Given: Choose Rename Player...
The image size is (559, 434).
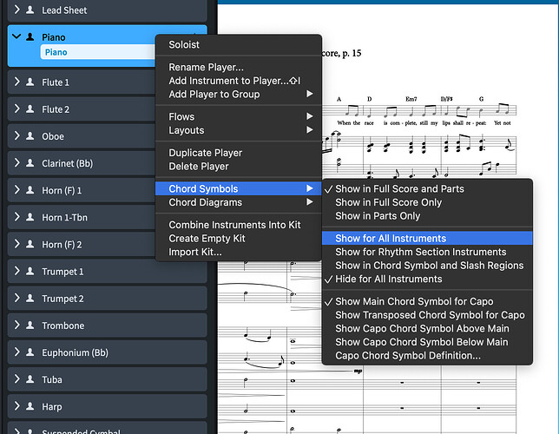Looking at the screenshot, I should 239,67.
